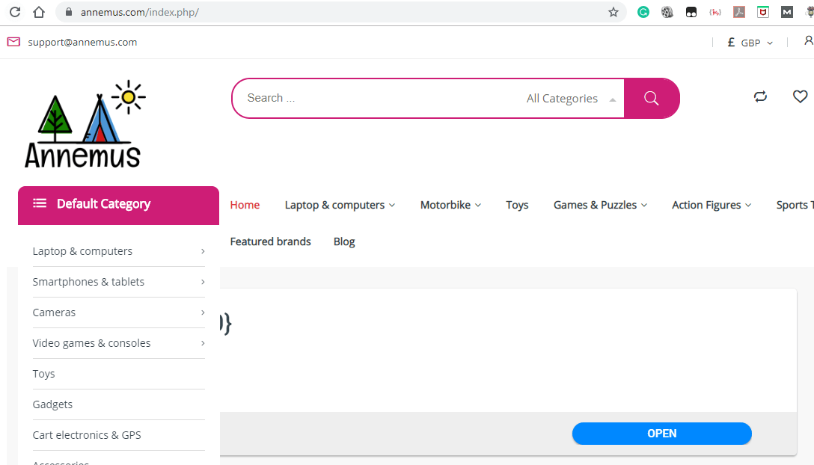
Task: Open the wishlist heart icon
Action: [x=800, y=96]
